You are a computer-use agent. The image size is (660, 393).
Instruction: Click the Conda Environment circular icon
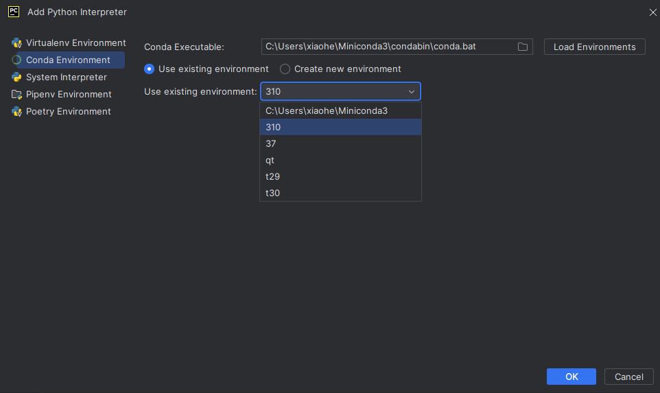tap(16, 60)
